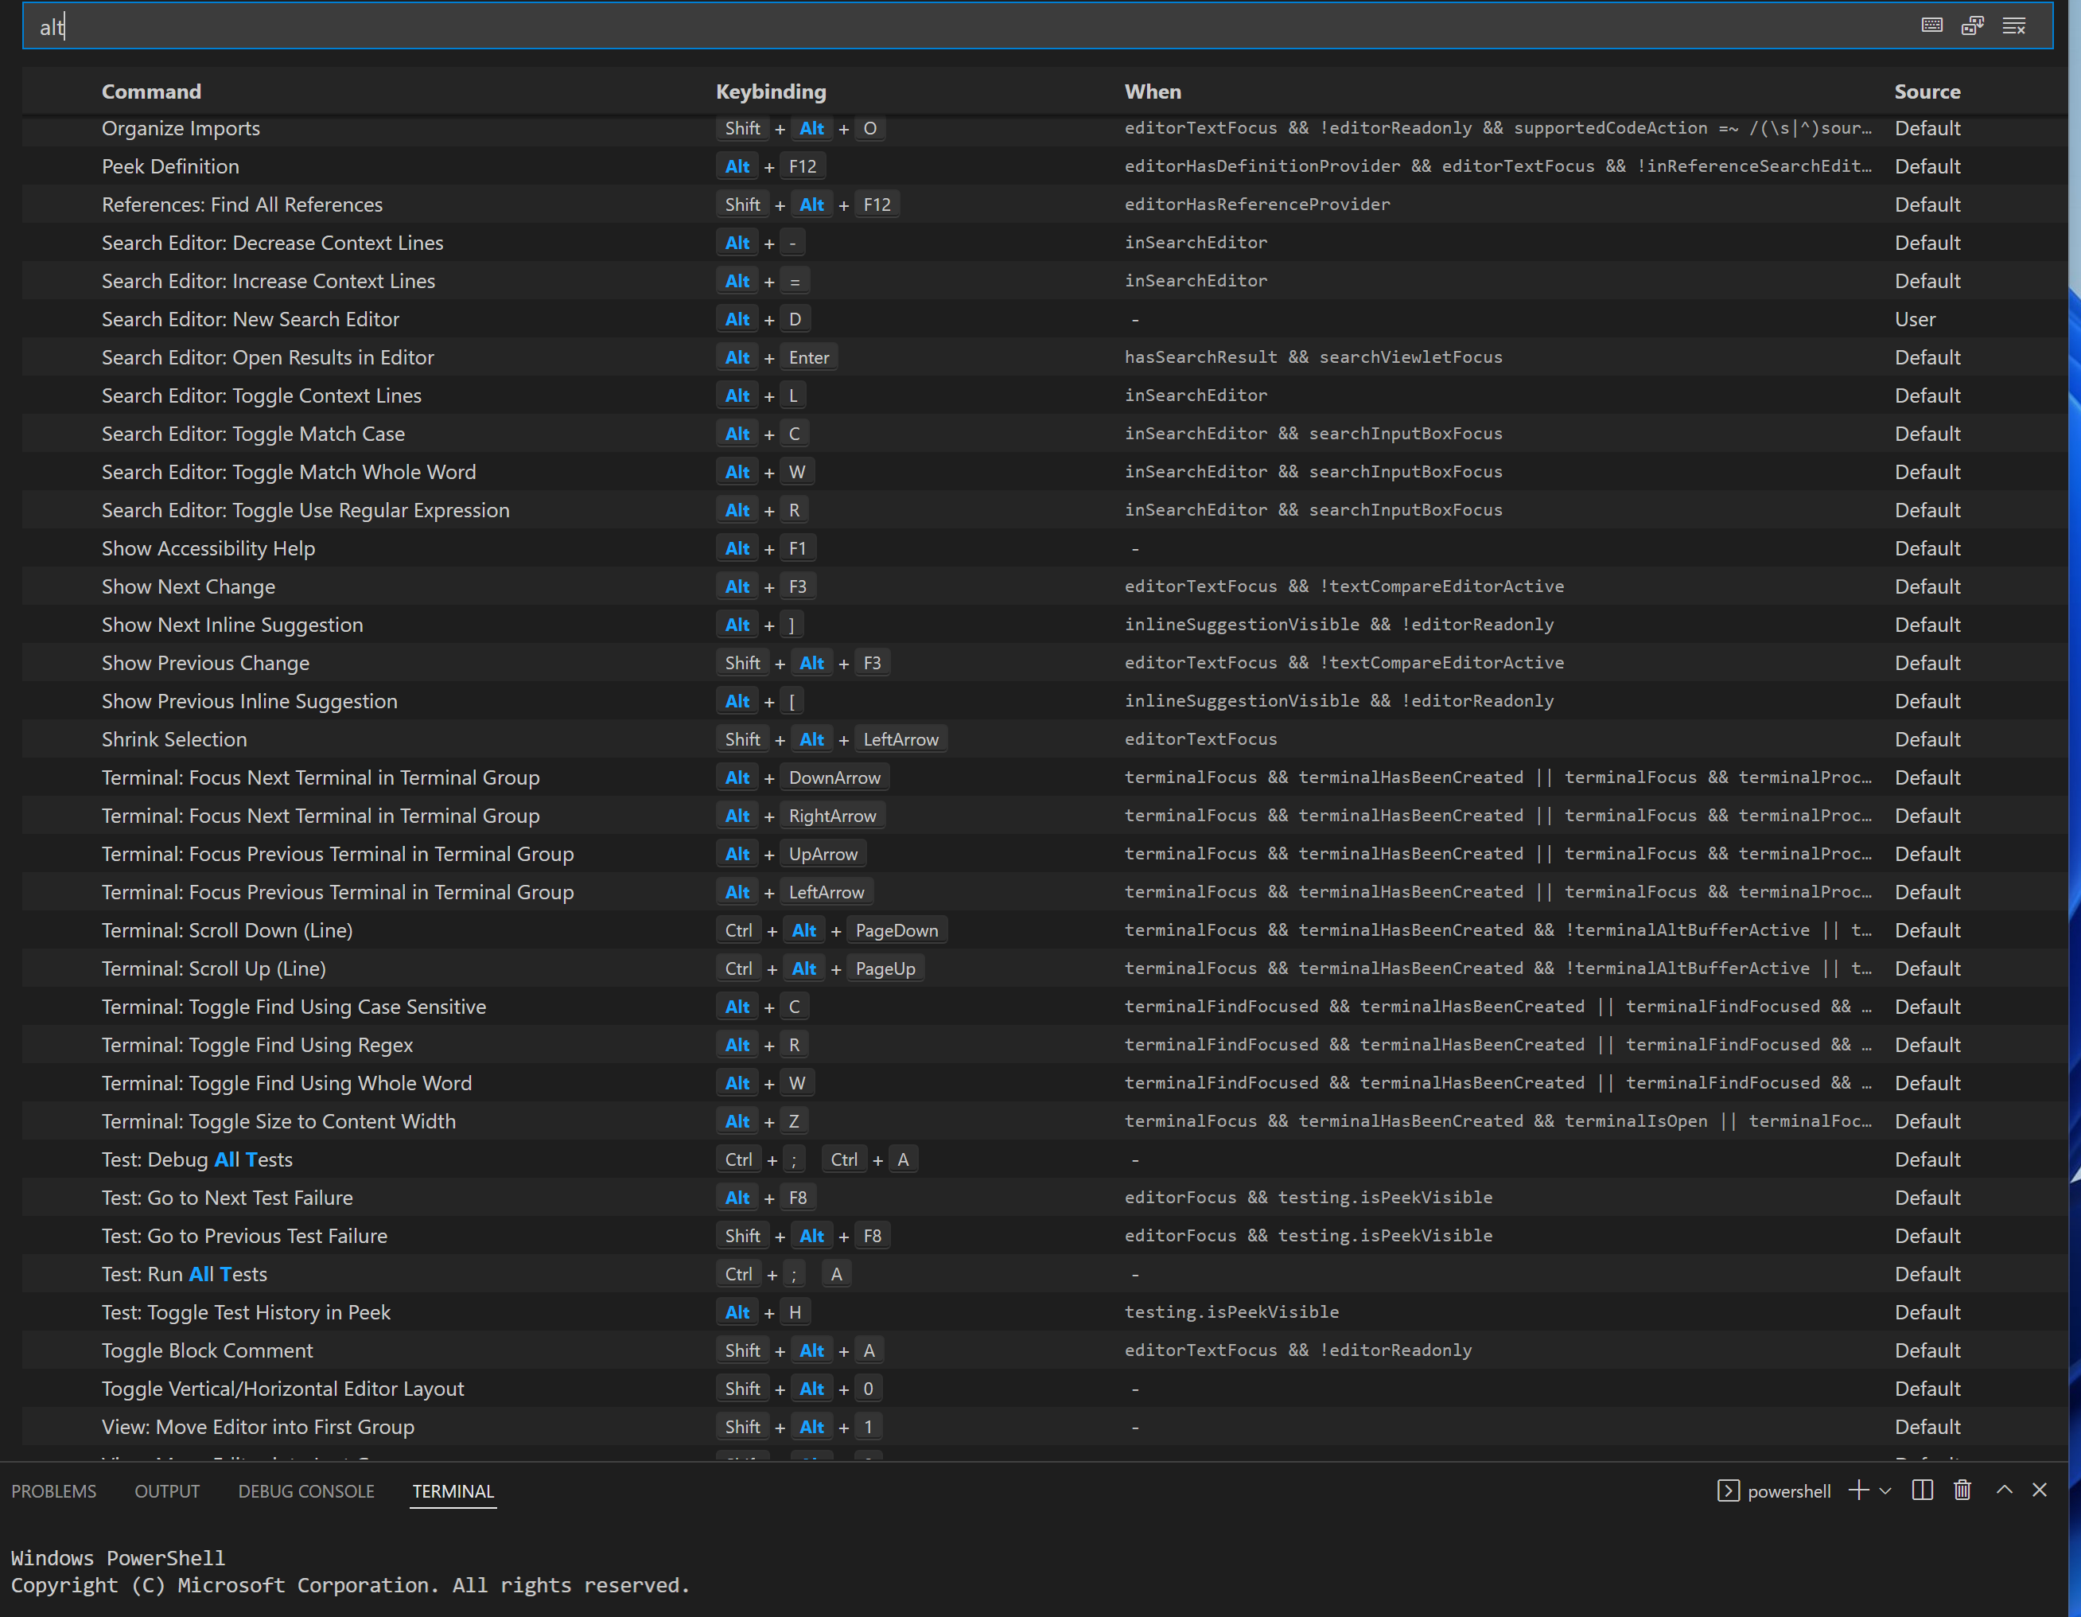The width and height of the screenshot is (2081, 1617).
Task: Clear the keybindings search input icon
Action: coord(2014,25)
